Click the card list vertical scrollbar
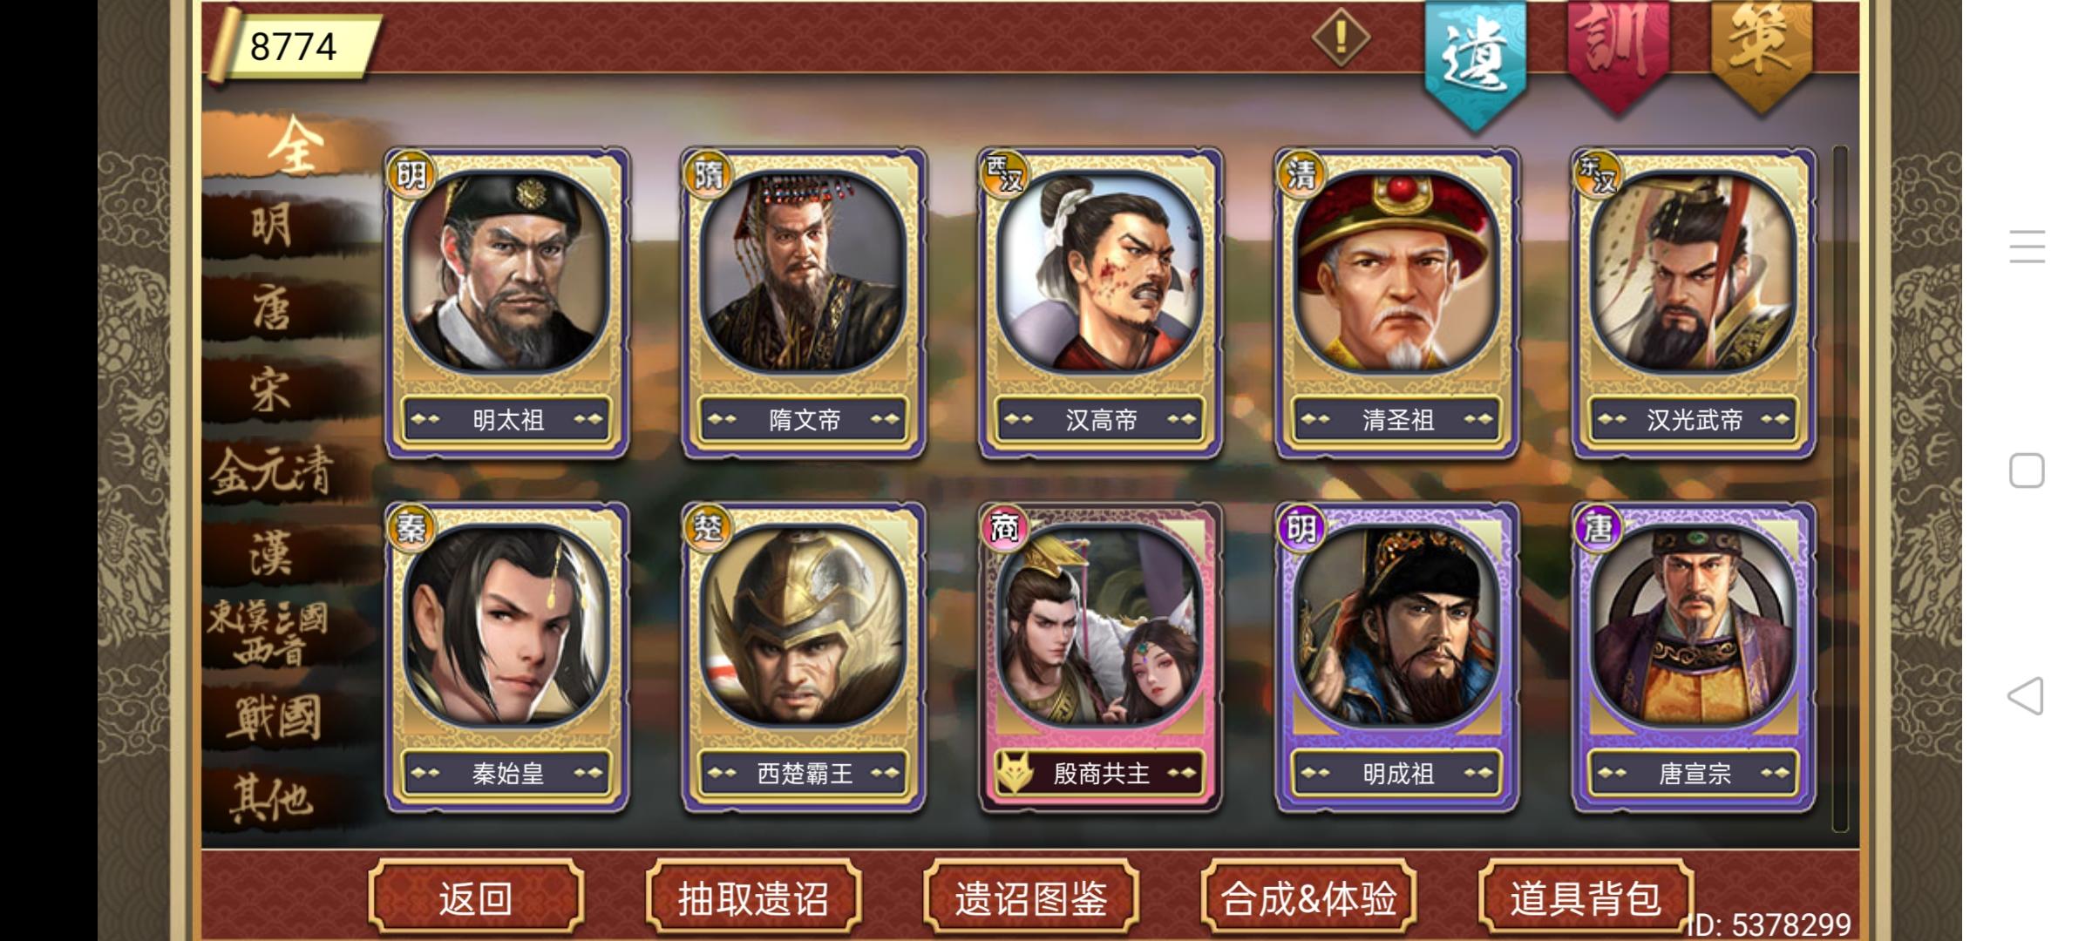This screenshot has width=2092, height=941. [x=1840, y=488]
